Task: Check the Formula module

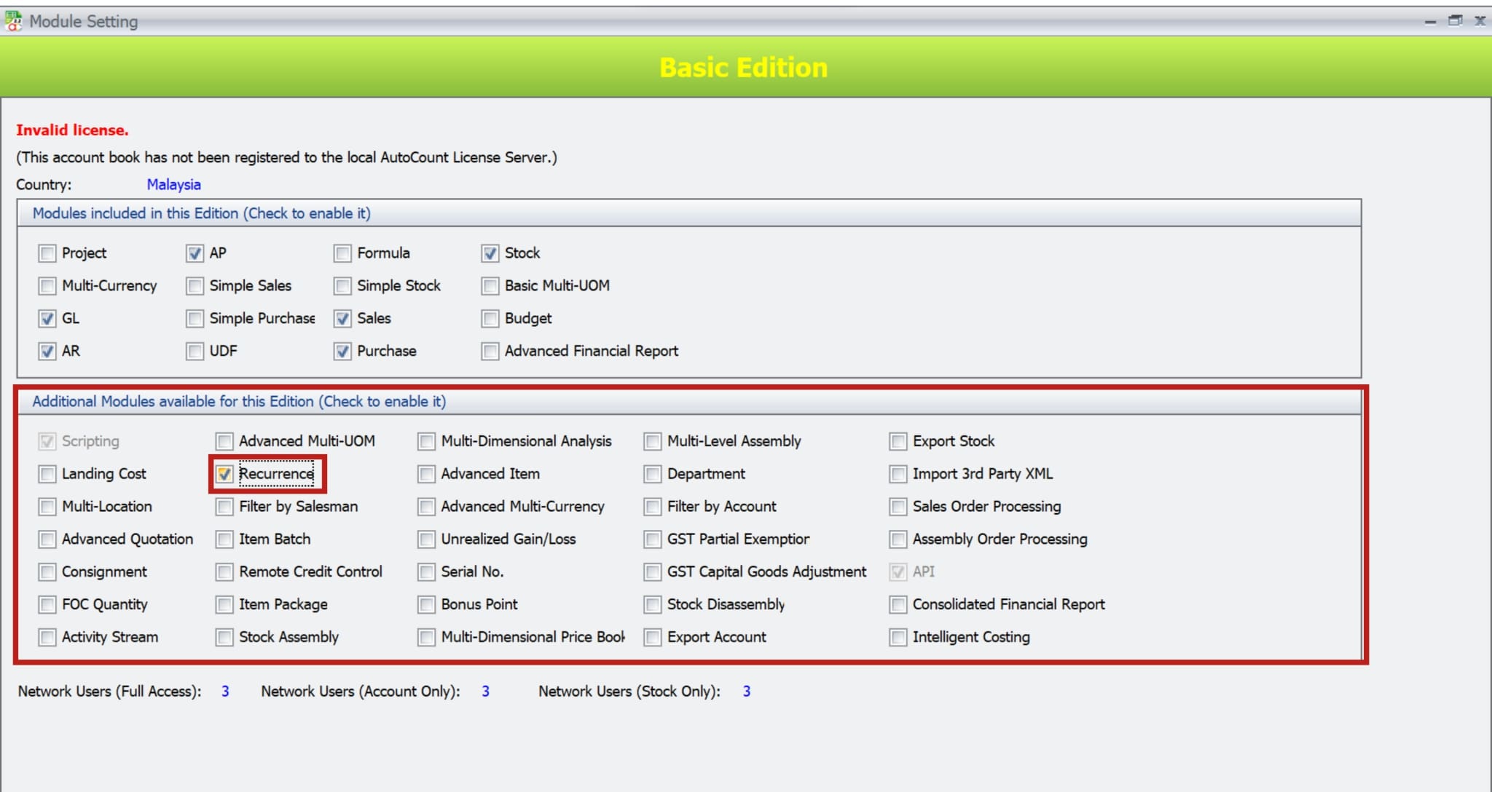Action: [x=342, y=253]
